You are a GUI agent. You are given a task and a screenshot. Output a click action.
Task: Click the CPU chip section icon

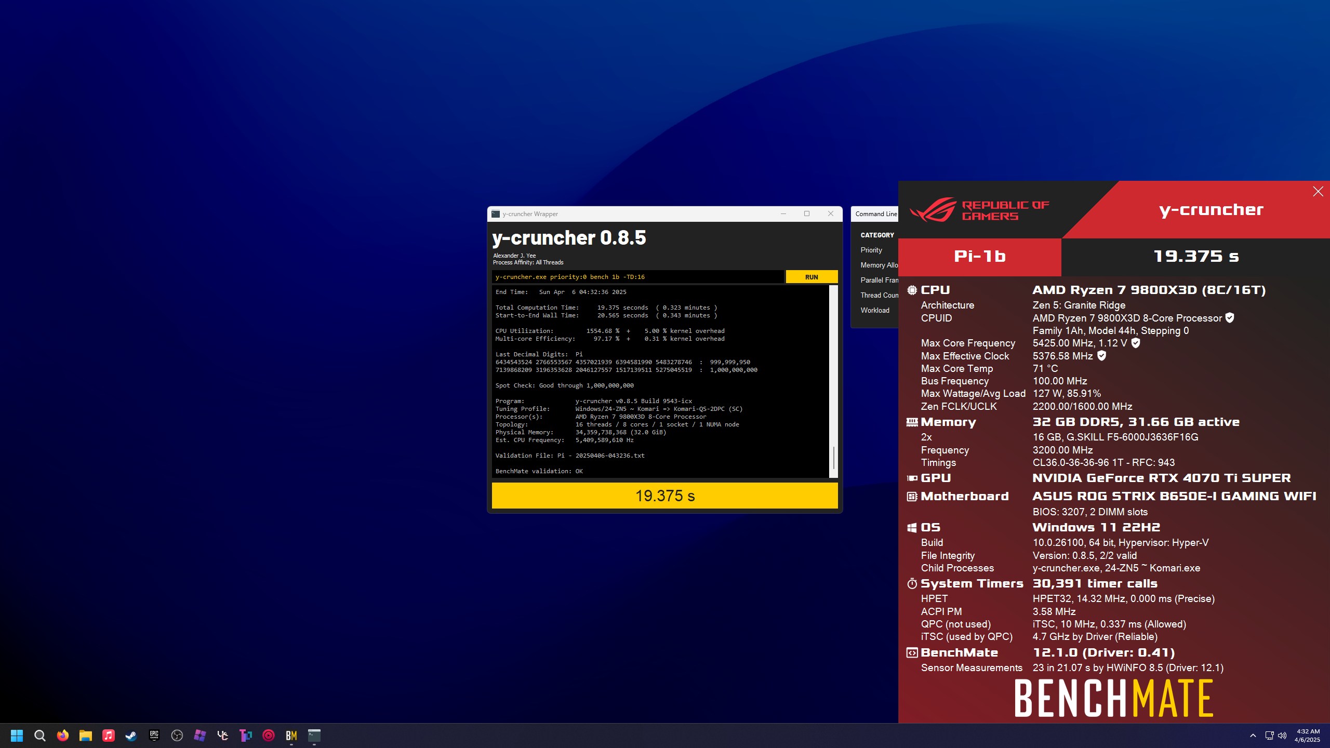(x=912, y=290)
